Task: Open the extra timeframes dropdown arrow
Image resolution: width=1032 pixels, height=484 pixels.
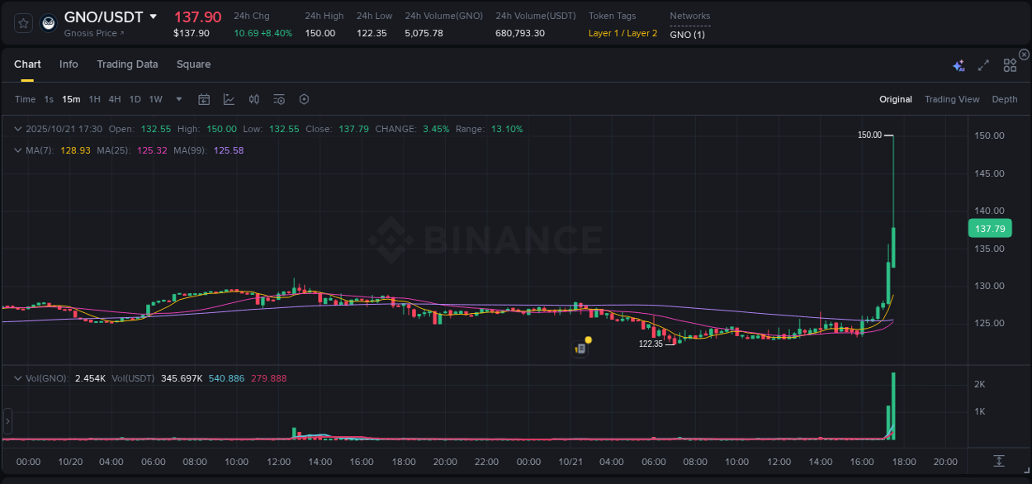Action: click(178, 98)
